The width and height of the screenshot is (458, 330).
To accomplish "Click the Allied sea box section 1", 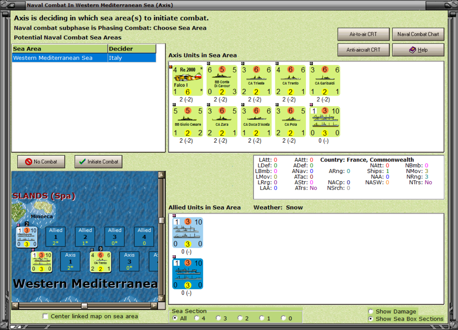I will 56,237.
